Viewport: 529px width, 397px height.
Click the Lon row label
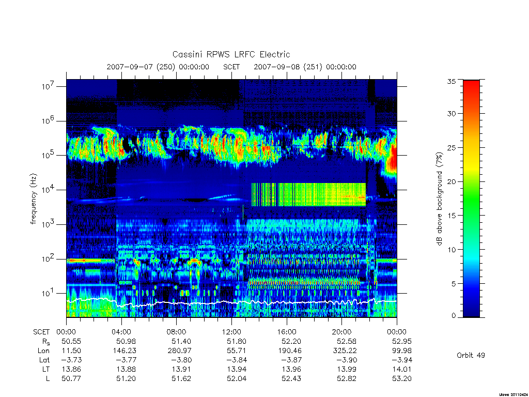[x=43, y=351]
